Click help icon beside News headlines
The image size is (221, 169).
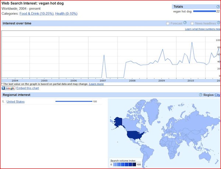pos(218,23)
